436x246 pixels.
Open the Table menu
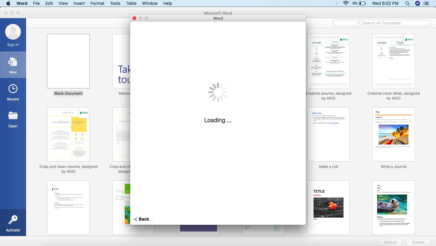click(x=131, y=3)
